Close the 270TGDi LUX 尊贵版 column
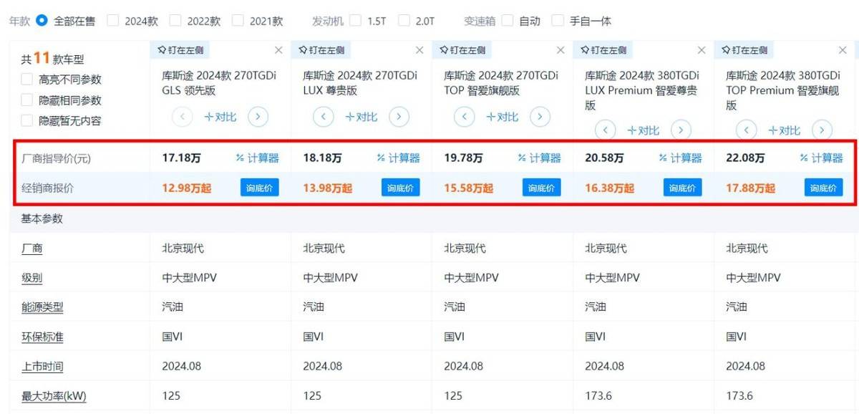This screenshot has width=859, height=414. click(x=419, y=50)
